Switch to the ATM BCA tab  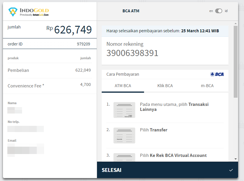coord(123,86)
